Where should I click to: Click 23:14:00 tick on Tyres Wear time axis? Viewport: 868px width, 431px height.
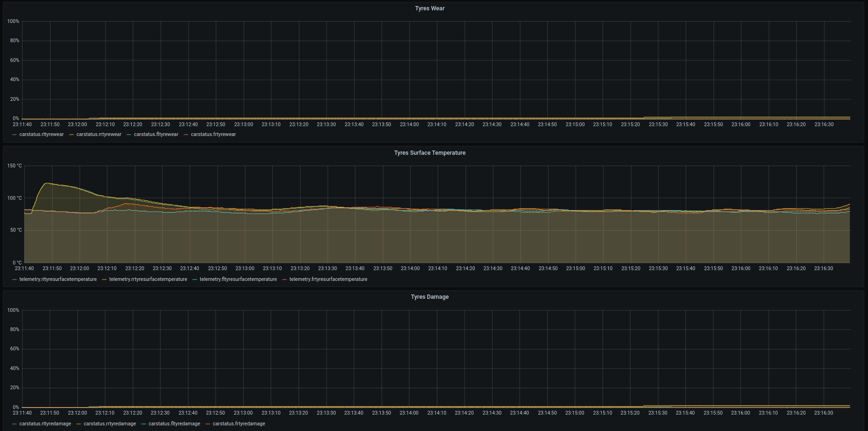(409, 125)
